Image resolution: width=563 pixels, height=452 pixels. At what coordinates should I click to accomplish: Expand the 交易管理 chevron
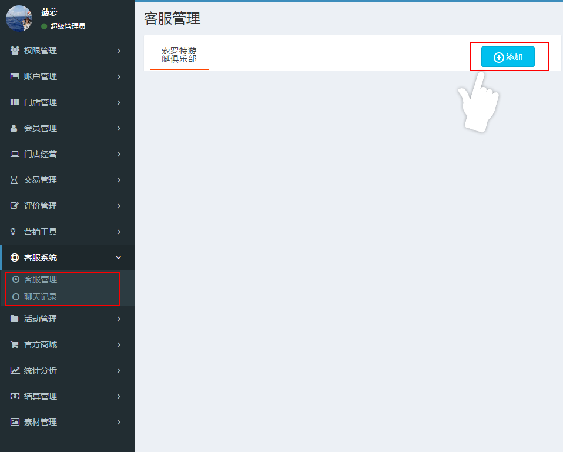[x=119, y=180]
